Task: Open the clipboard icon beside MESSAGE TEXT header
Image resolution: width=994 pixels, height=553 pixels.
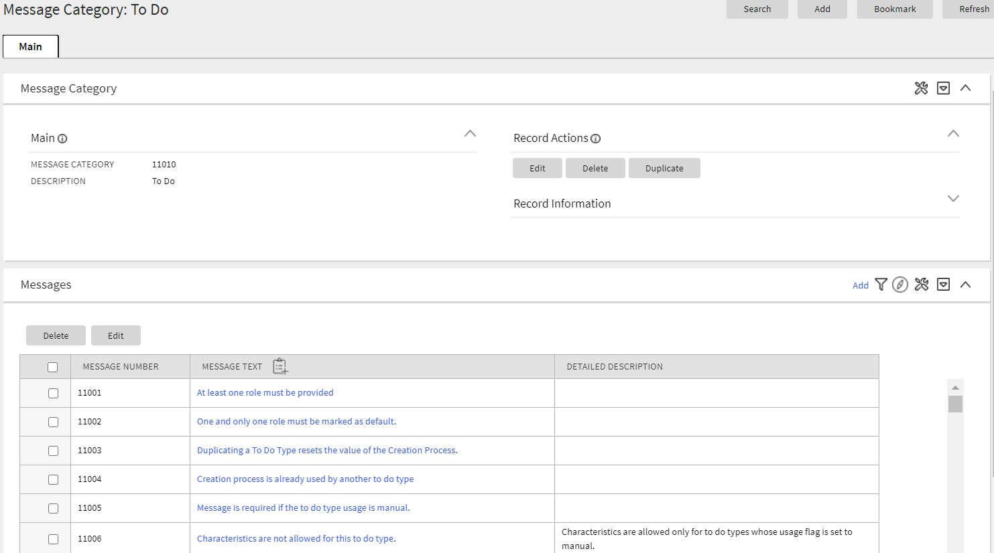Action: click(280, 366)
